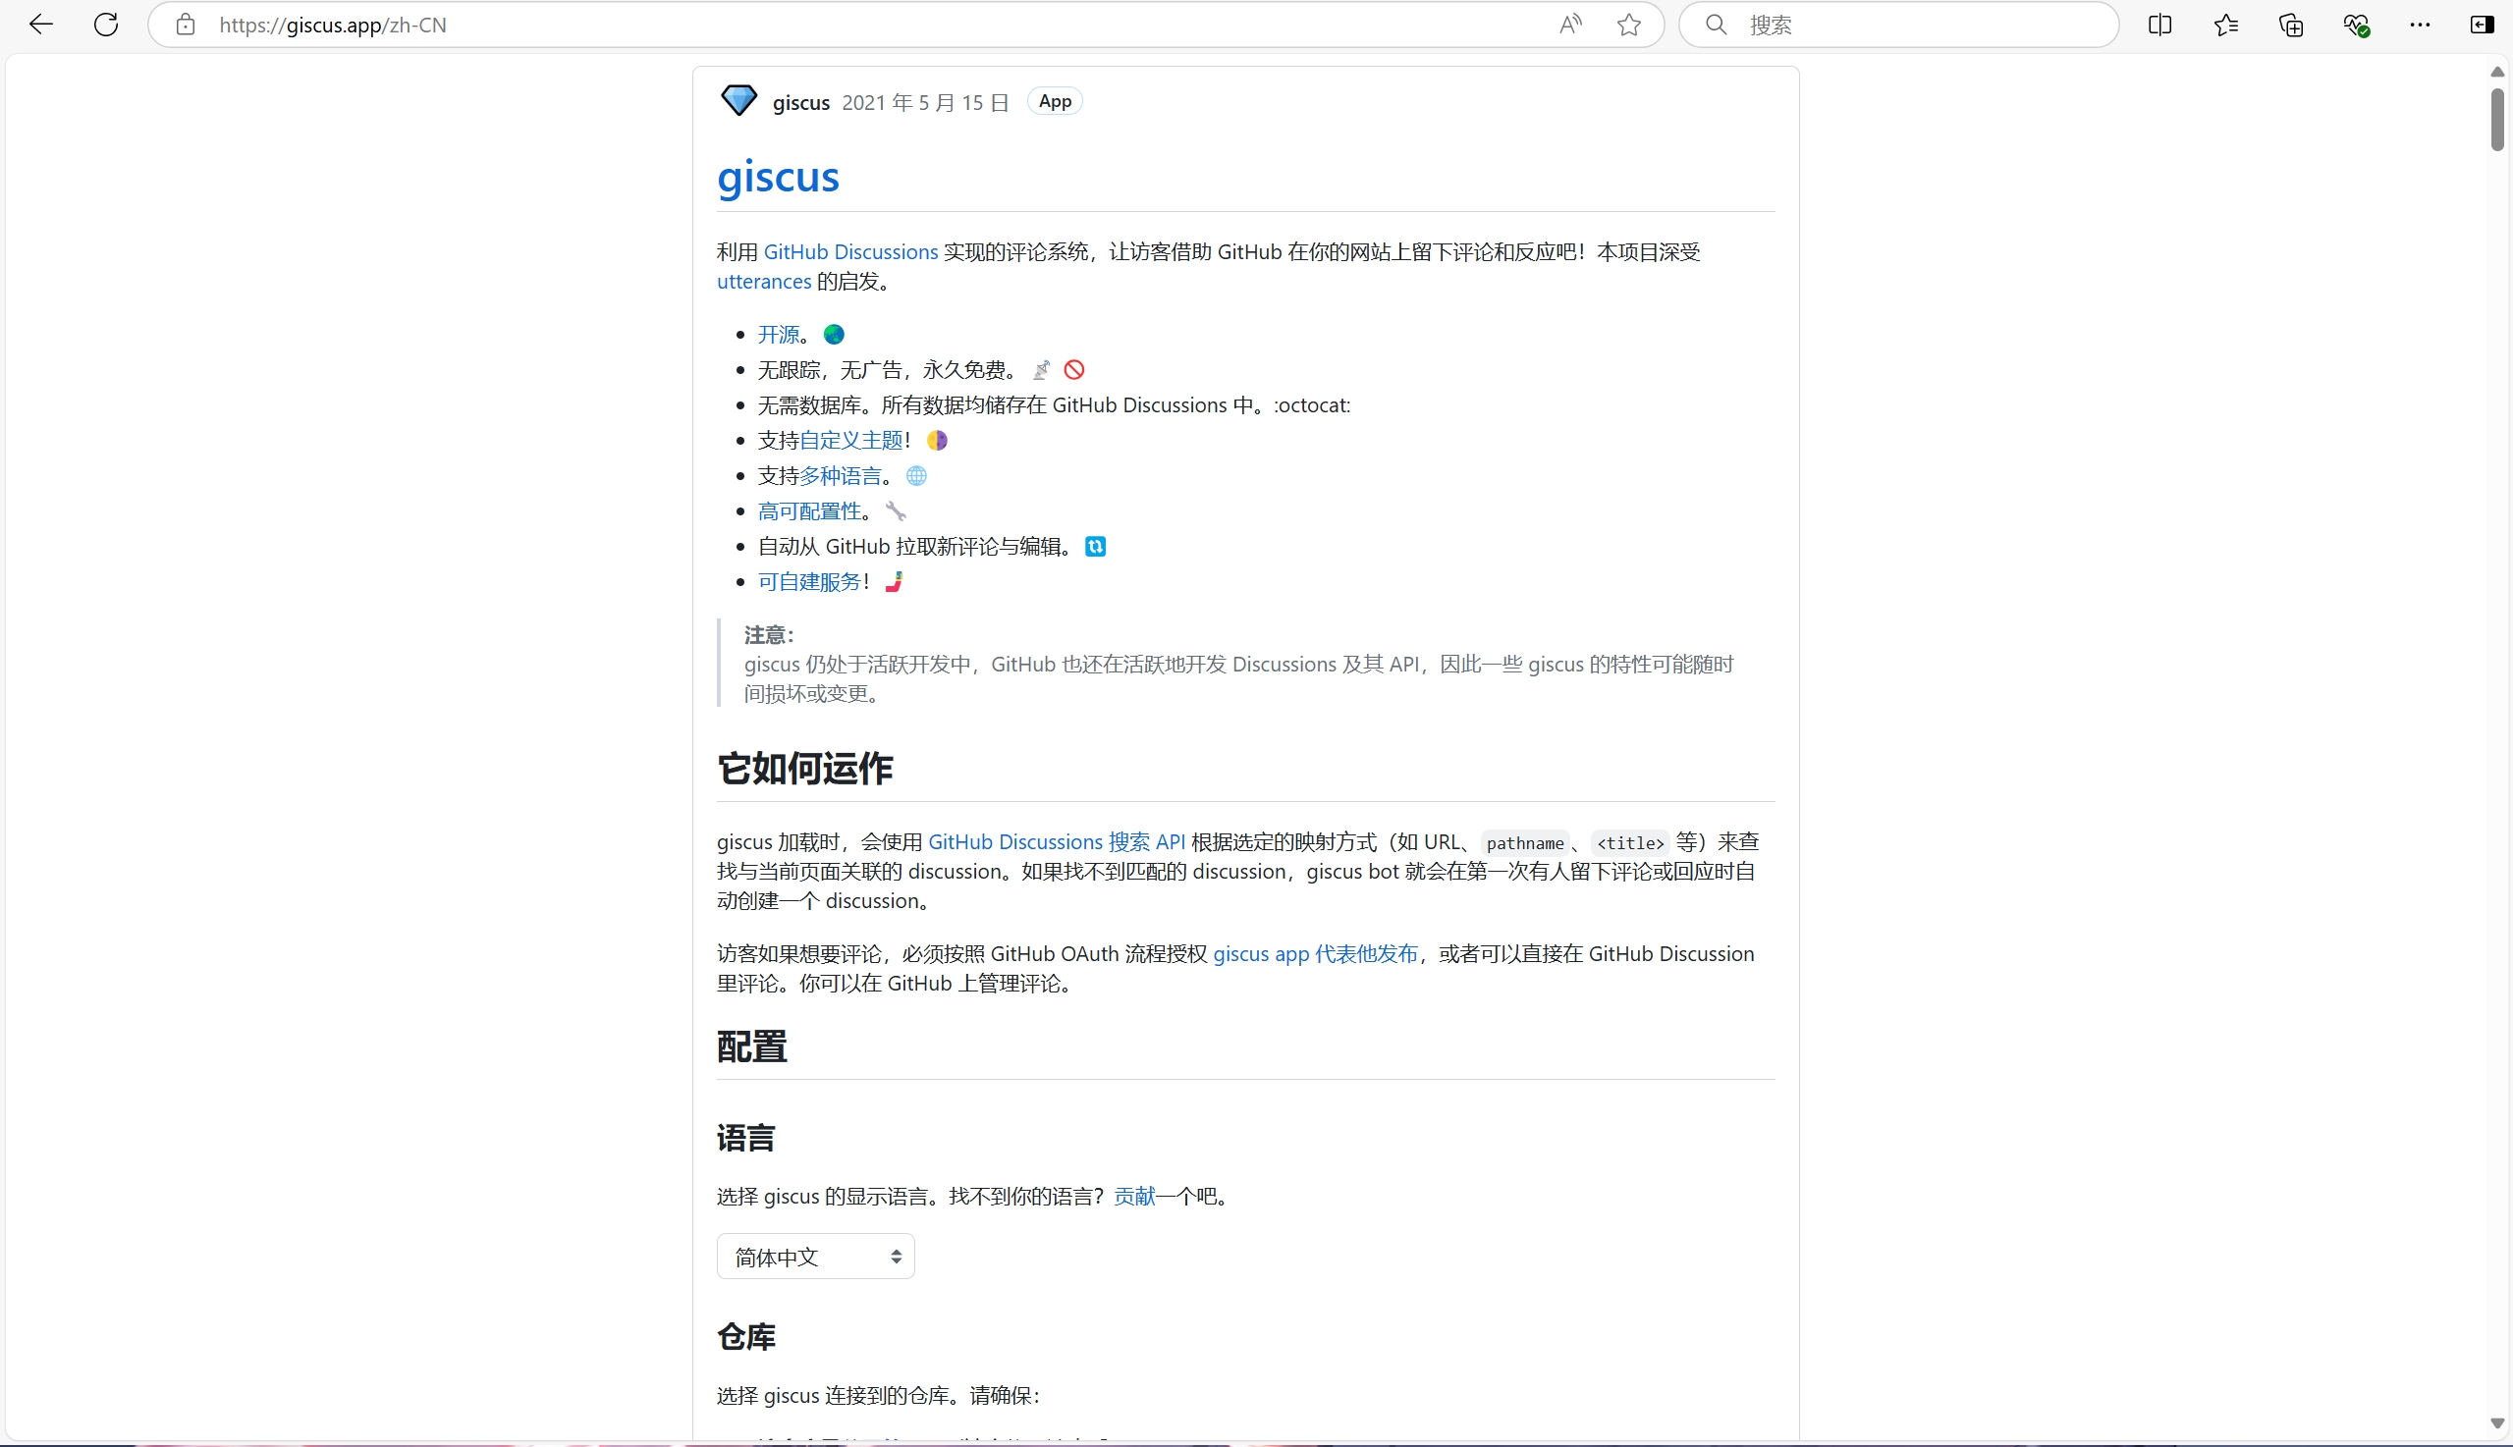
Task: Open Collections icon
Action: click(x=2290, y=25)
